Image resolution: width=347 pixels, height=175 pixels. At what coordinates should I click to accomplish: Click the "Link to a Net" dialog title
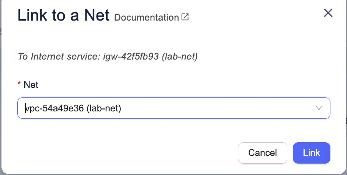[x=63, y=15]
